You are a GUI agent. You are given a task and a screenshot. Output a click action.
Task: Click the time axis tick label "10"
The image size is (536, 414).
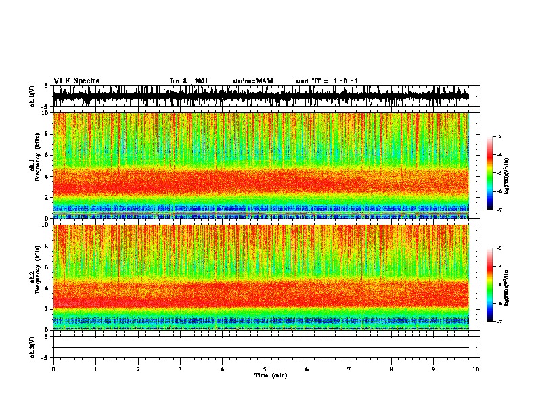[x=476, y=369]
